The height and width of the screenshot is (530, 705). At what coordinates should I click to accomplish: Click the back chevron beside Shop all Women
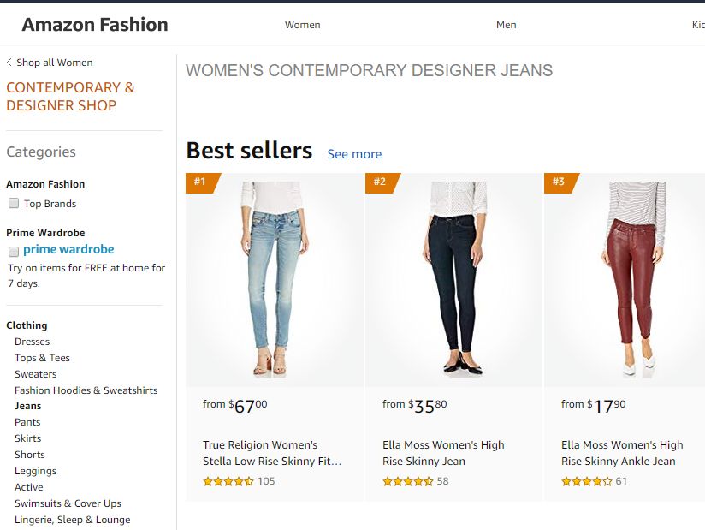click(9, 63)
